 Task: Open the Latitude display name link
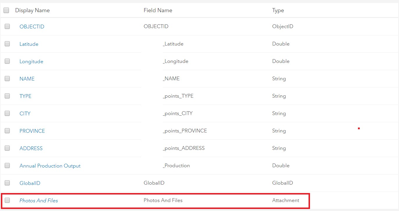[29, 44]
